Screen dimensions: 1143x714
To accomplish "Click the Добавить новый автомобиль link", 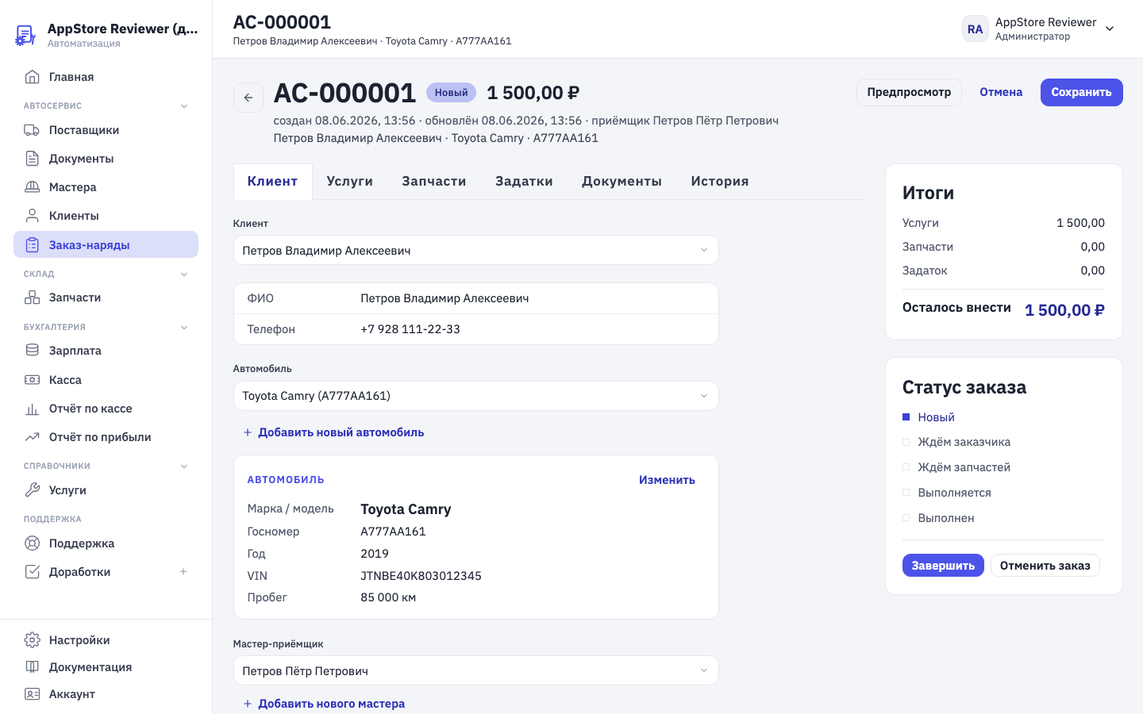I will [333, 432].
